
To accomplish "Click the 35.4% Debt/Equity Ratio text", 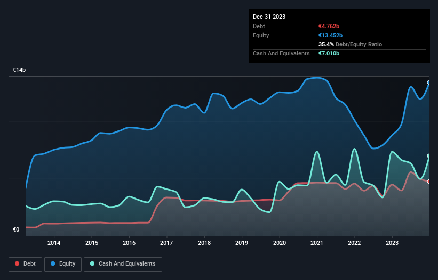I will (350, 44).
